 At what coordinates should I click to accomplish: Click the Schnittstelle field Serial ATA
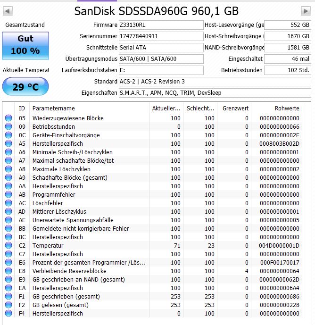(161, 48)
